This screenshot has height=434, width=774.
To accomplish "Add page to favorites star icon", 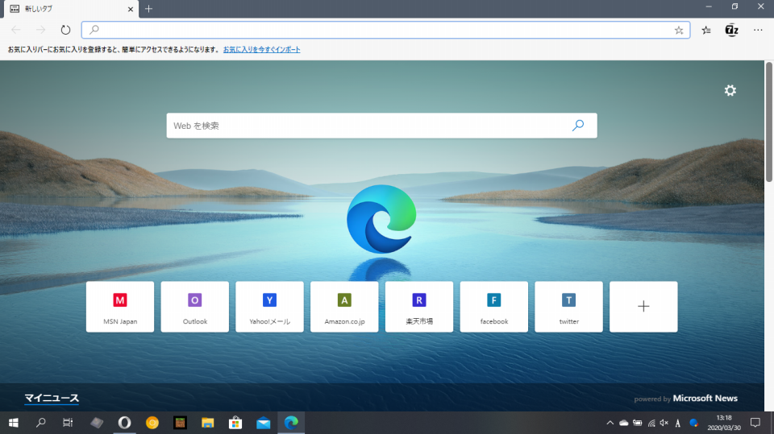I will [679, 31].
